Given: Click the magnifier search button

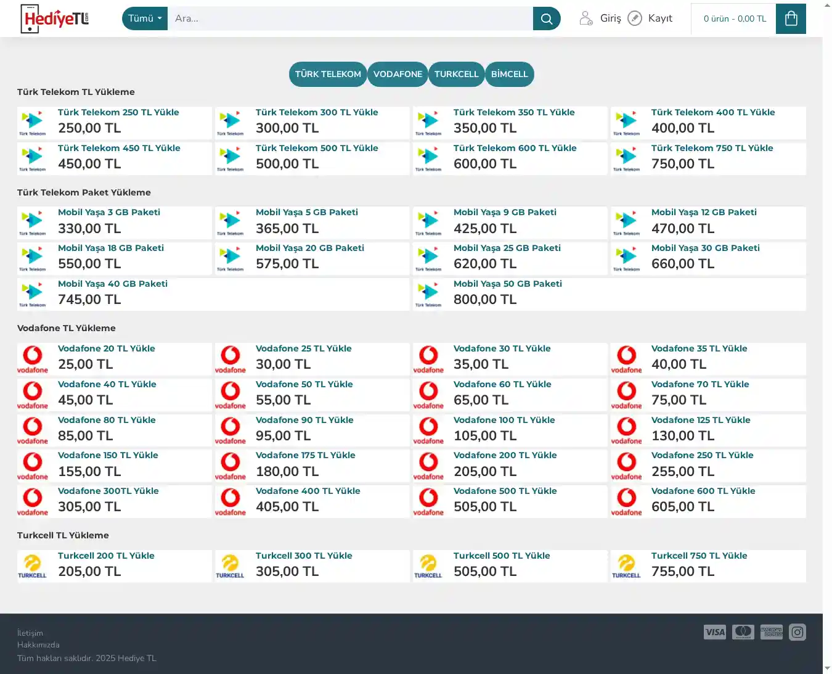Looking at the screenshot, I should tap(546, 18).
